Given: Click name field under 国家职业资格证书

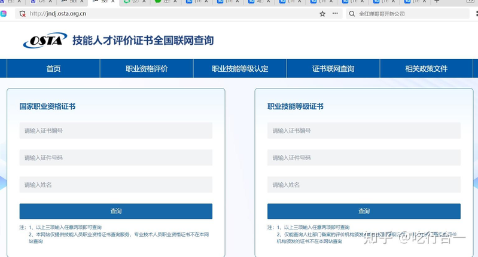Looking at the screenshot, I should click(x=115, y=185).
